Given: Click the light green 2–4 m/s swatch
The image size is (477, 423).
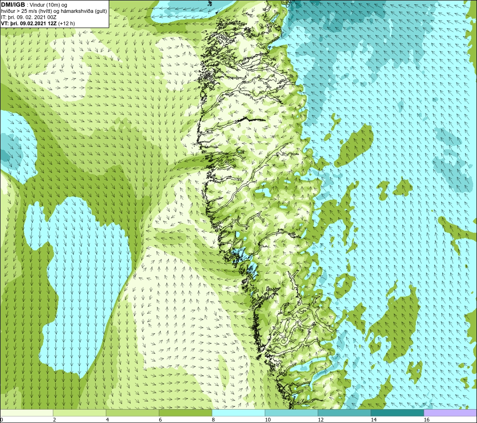Looking at the screenshot, I should 79,413.
